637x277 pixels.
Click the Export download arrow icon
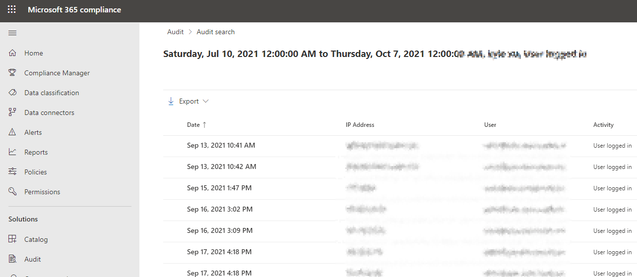coord(171,101)
